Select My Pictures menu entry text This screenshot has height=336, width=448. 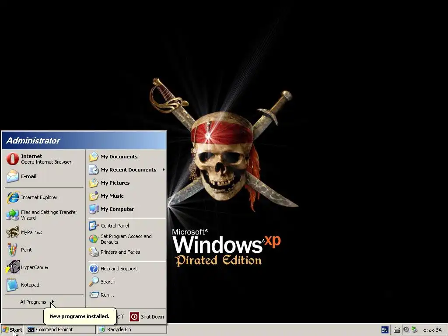click(115, 183)
